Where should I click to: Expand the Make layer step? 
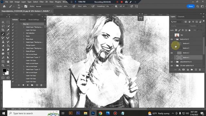tap(24, 39)
